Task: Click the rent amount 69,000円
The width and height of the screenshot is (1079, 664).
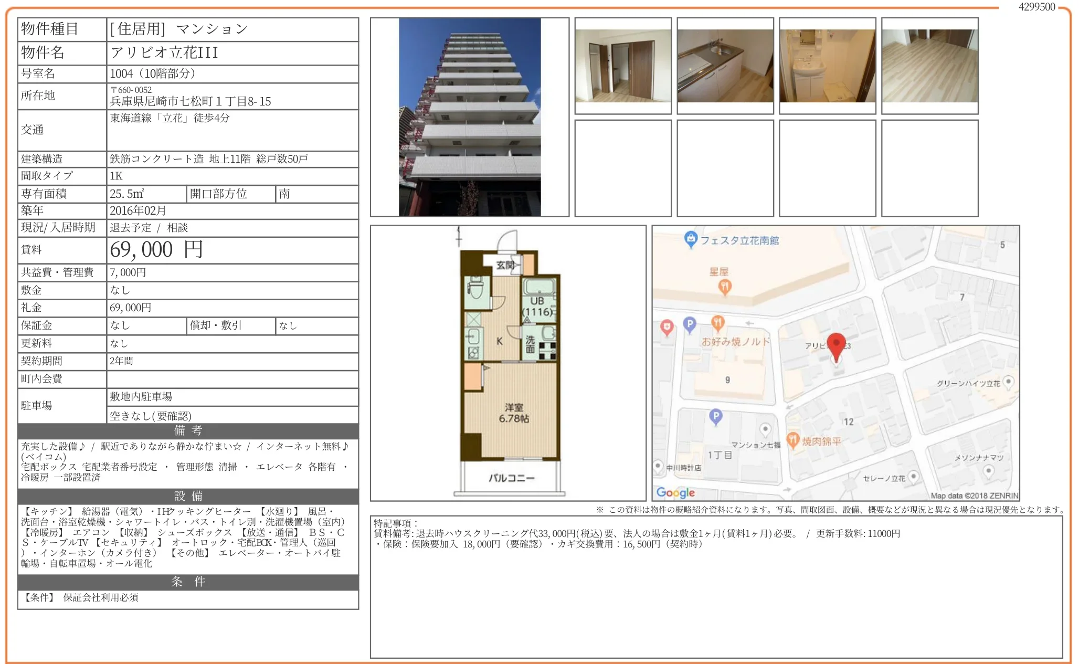Action: point(156,250)
